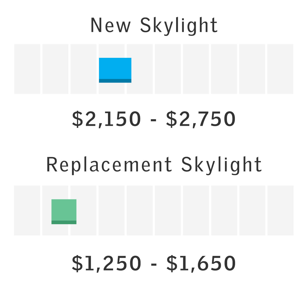Click sixth gray bar in Replacement Skylight row
Screen dimensions: 304x285
pyautogui.click(x=168, y=210)
